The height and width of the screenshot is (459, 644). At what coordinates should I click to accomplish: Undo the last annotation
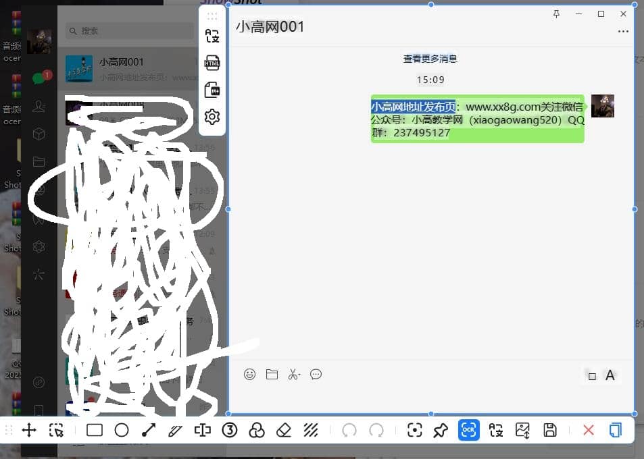tap(349, 430)
